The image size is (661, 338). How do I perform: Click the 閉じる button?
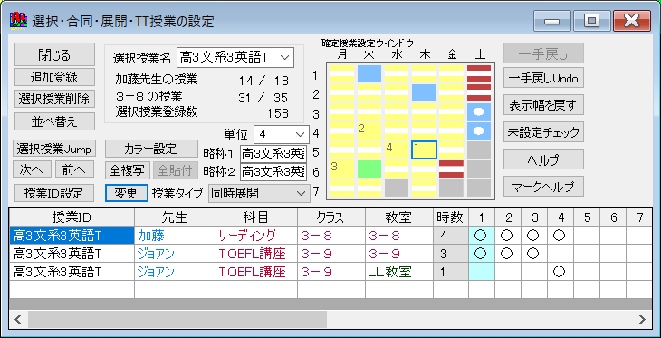(x=54, y=54)
